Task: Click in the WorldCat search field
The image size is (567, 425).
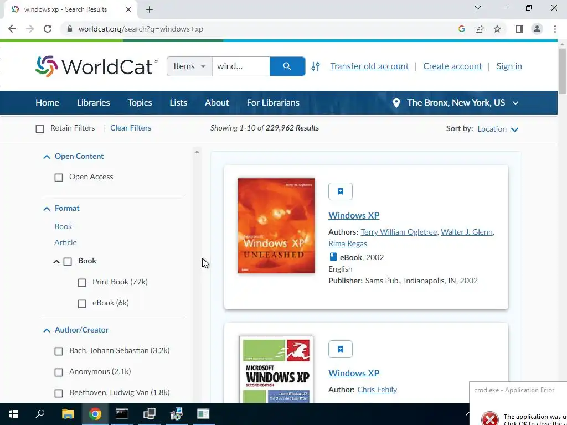Action: tap(241, 66)
